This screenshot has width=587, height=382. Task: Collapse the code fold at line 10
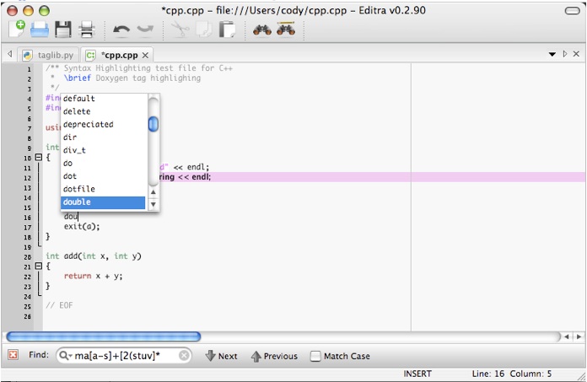[x=38, y=158]
